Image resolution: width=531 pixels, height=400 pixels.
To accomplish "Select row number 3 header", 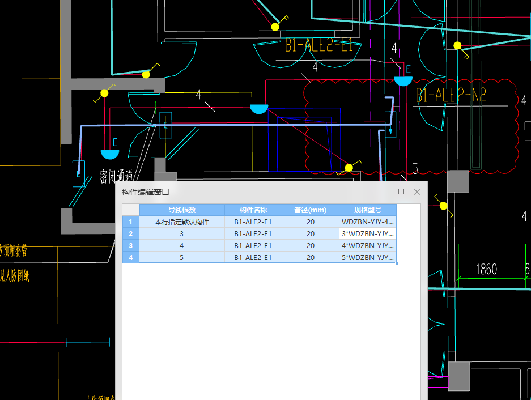I will click(x=131, y=245).
